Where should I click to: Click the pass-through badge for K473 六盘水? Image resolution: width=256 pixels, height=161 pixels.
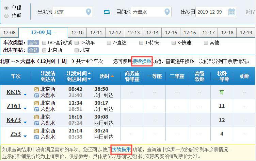(x=36, y=123)
